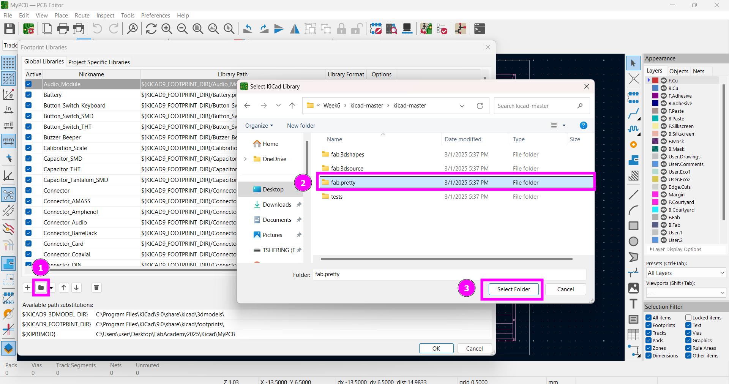Select the Draw Rectangles tool
The width and height of the screenshot is (729, 384).
633,226
